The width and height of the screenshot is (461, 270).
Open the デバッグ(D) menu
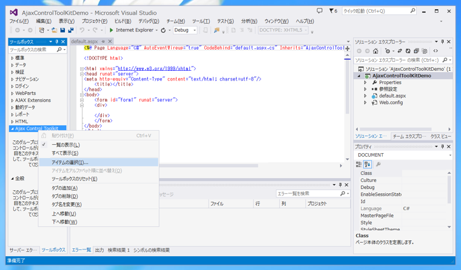click(x=149, y=21)
